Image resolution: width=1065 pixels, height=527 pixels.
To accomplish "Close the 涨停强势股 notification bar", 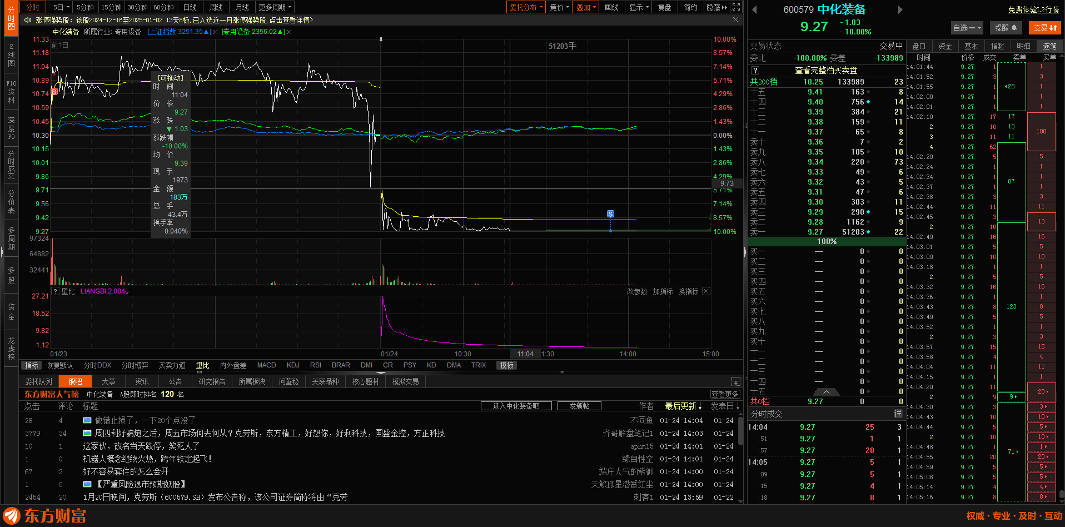I will tap(735, 20).
